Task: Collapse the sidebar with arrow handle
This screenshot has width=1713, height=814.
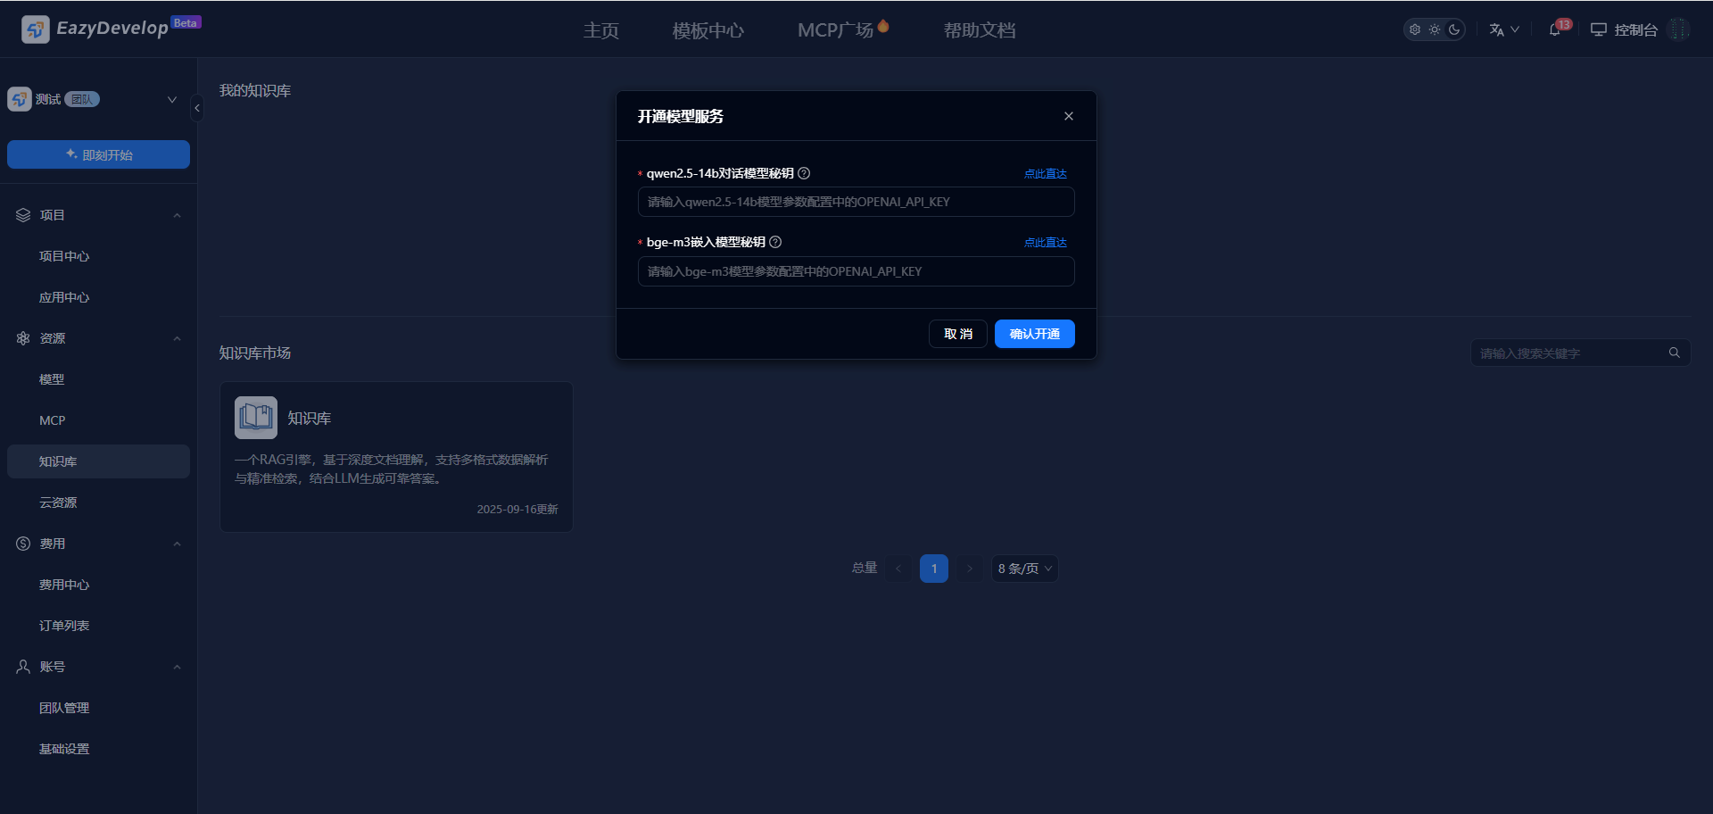Action: pos(197,108)
